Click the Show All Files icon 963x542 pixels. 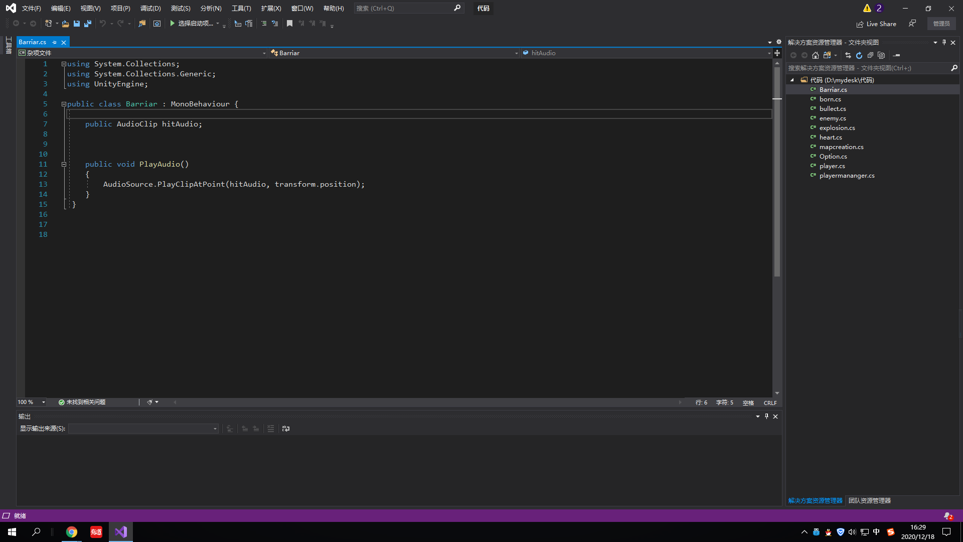pyautogui.click(x=881, y=55)
